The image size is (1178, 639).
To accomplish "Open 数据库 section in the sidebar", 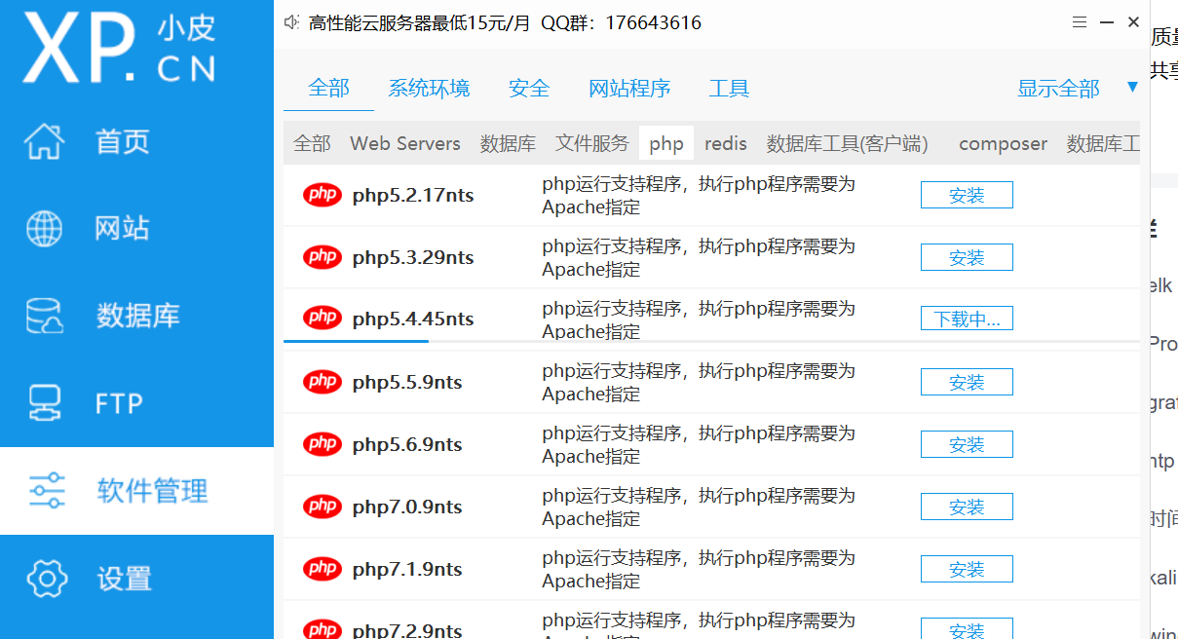I will click(x=136, y=316).
